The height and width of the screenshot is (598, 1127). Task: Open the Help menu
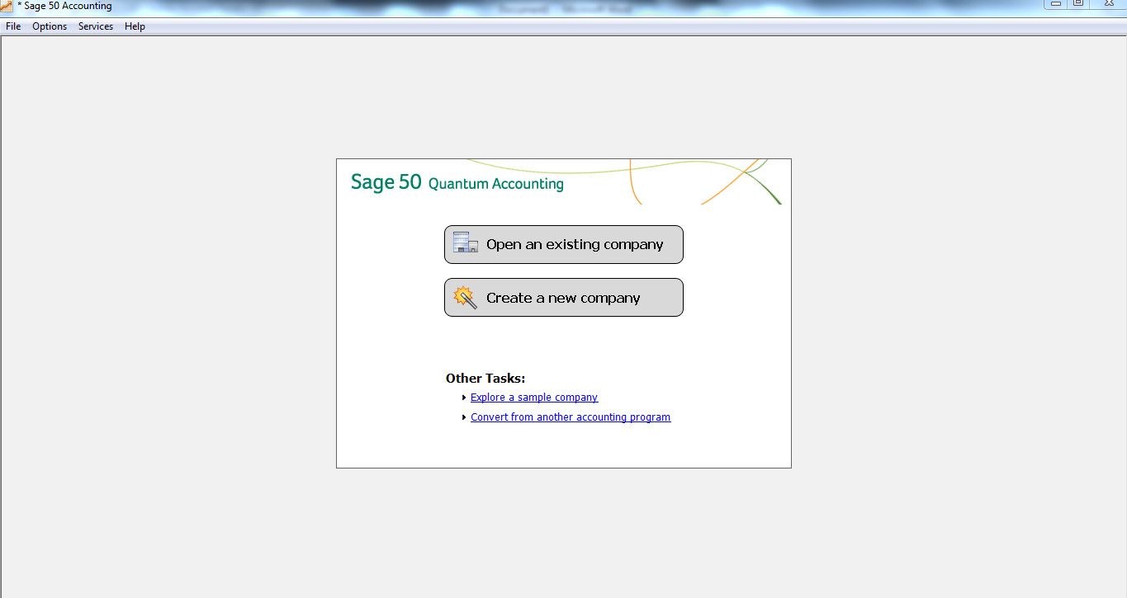click(x=135, y=26)
